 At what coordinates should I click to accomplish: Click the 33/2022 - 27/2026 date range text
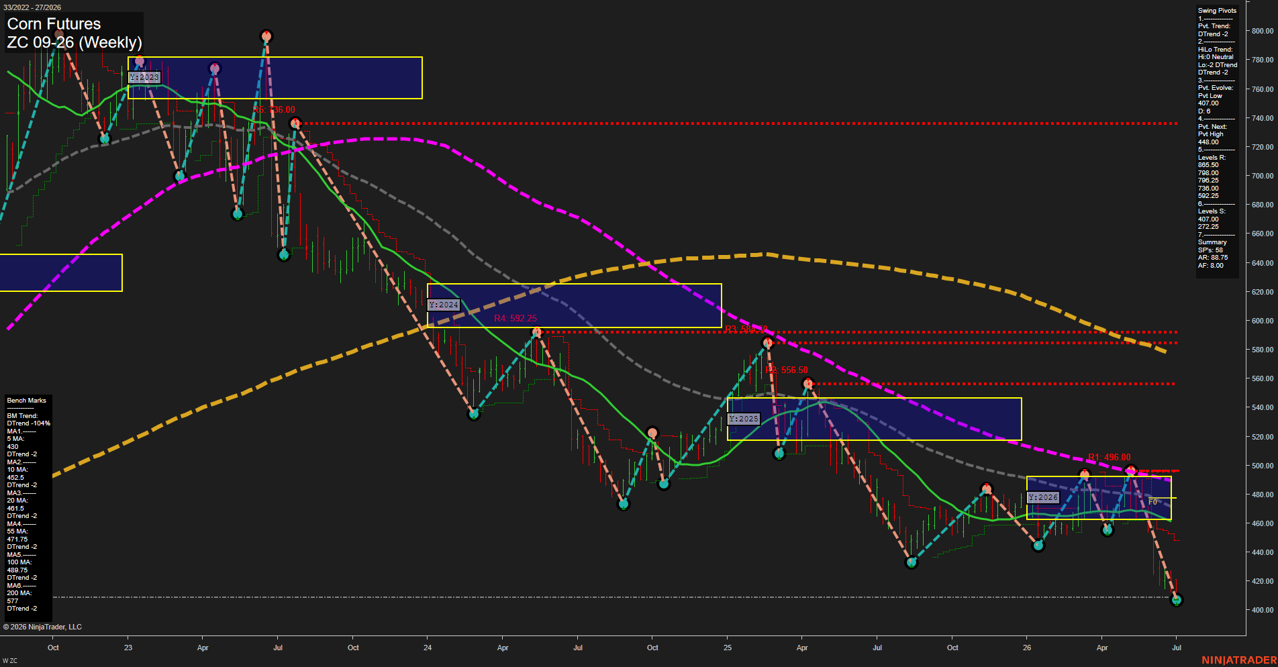[32, 7]
